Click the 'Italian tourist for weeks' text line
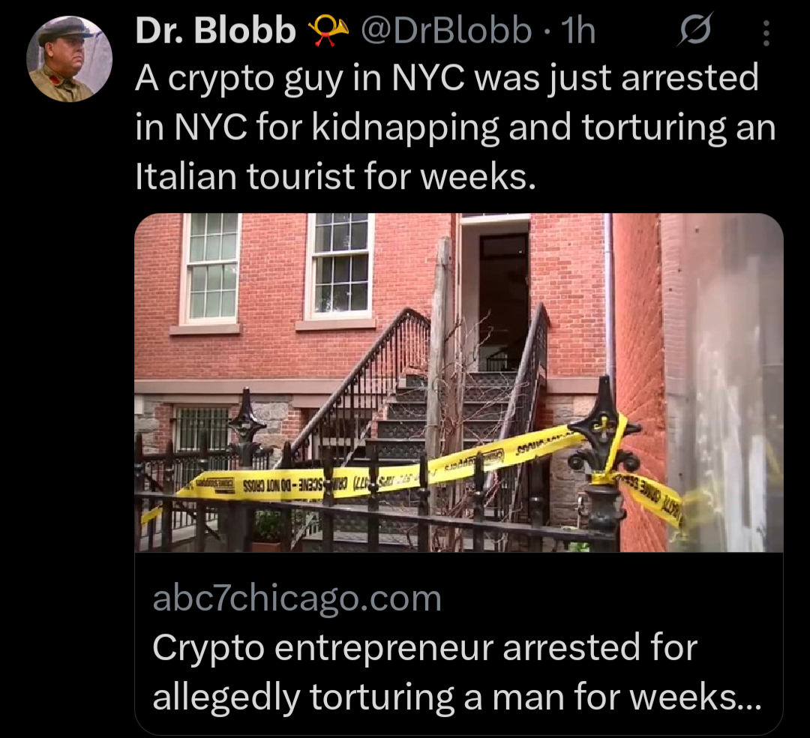Screen dimensions: 810x738 pos(336,176)
